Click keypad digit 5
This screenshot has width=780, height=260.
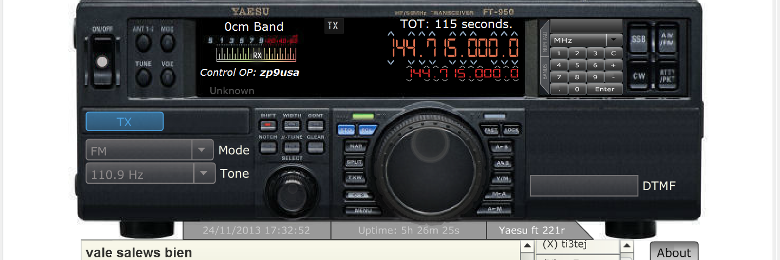[x=577, y=65]
